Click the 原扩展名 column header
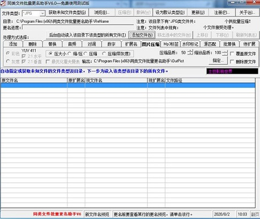 click(76, 81)
